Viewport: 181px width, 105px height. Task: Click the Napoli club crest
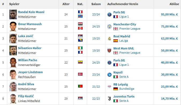tap(109, 75)
